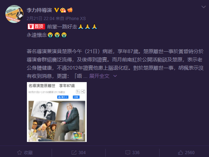The image size is (209, 157).
Task: Open comments via the speech bubble icon
Action: point(128,152)
